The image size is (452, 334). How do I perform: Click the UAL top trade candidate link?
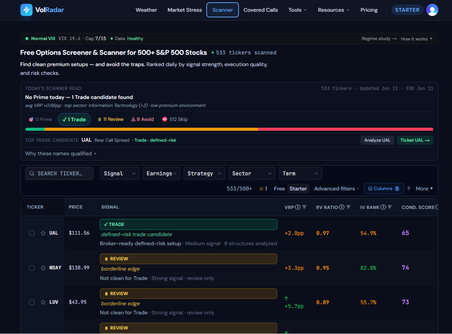coord(86,140)
